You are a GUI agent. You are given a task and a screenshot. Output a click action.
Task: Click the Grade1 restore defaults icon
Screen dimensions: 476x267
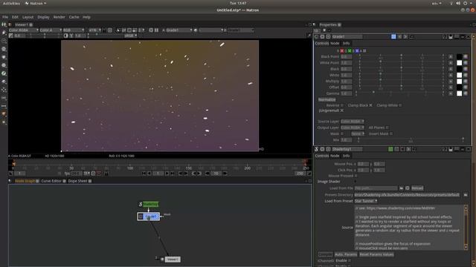(x=411, y=37)
